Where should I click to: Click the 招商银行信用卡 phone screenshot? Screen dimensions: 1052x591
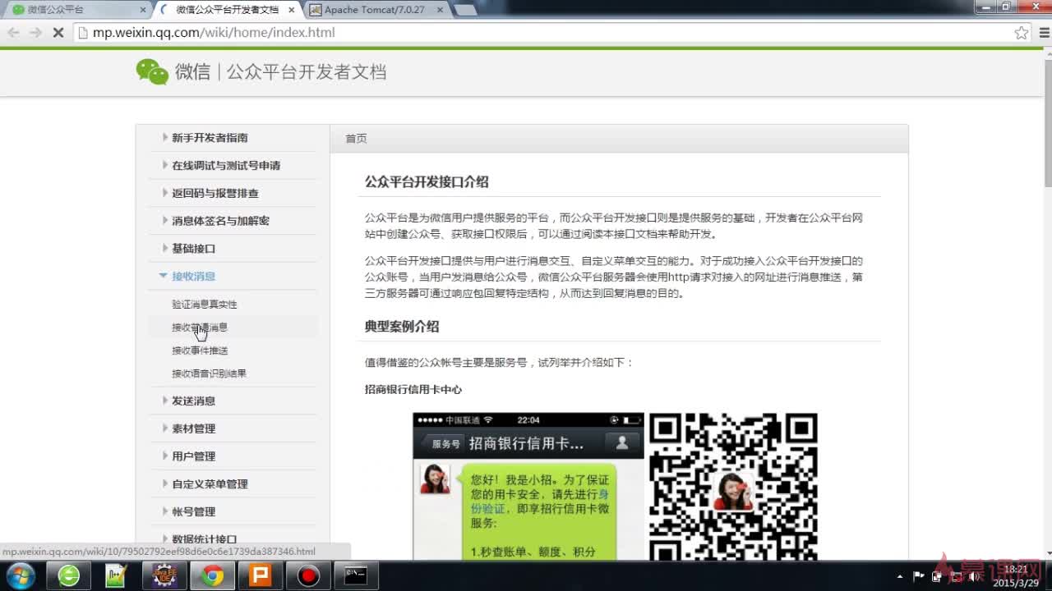tap(528, 486)
